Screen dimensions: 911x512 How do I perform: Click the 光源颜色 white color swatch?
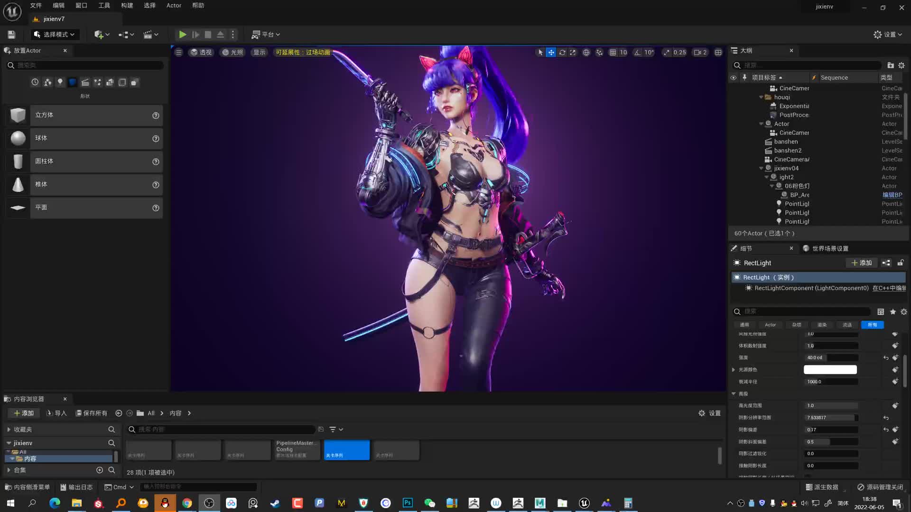click(830, 370)
